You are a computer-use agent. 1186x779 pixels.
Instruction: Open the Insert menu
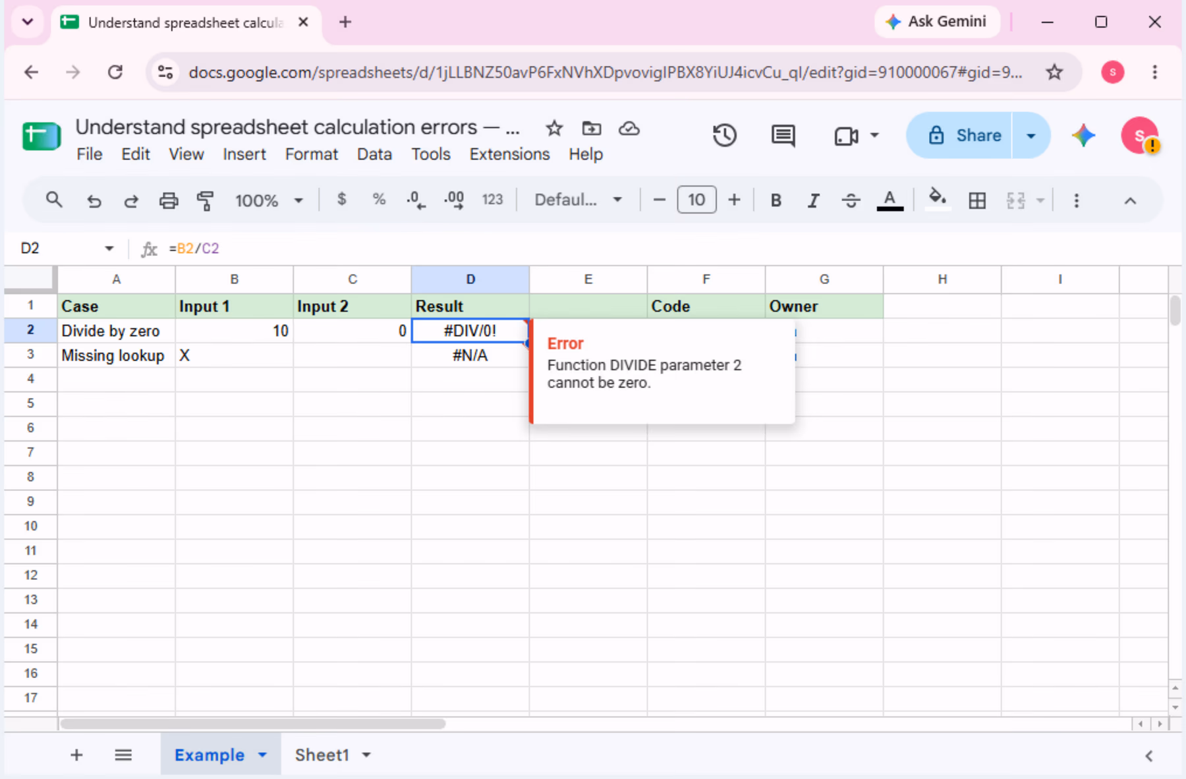[x=244, y=154]
